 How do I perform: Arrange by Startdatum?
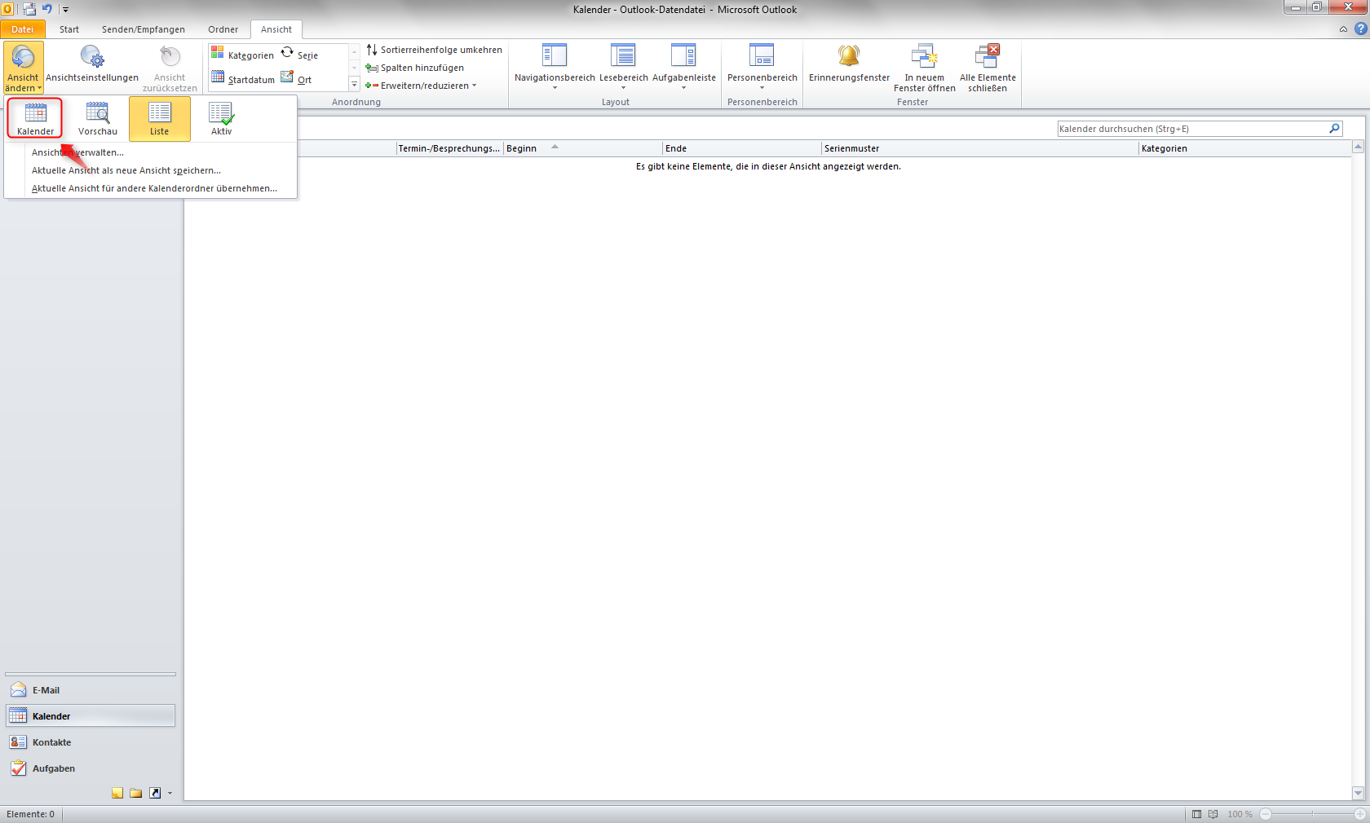pos(242,79)
